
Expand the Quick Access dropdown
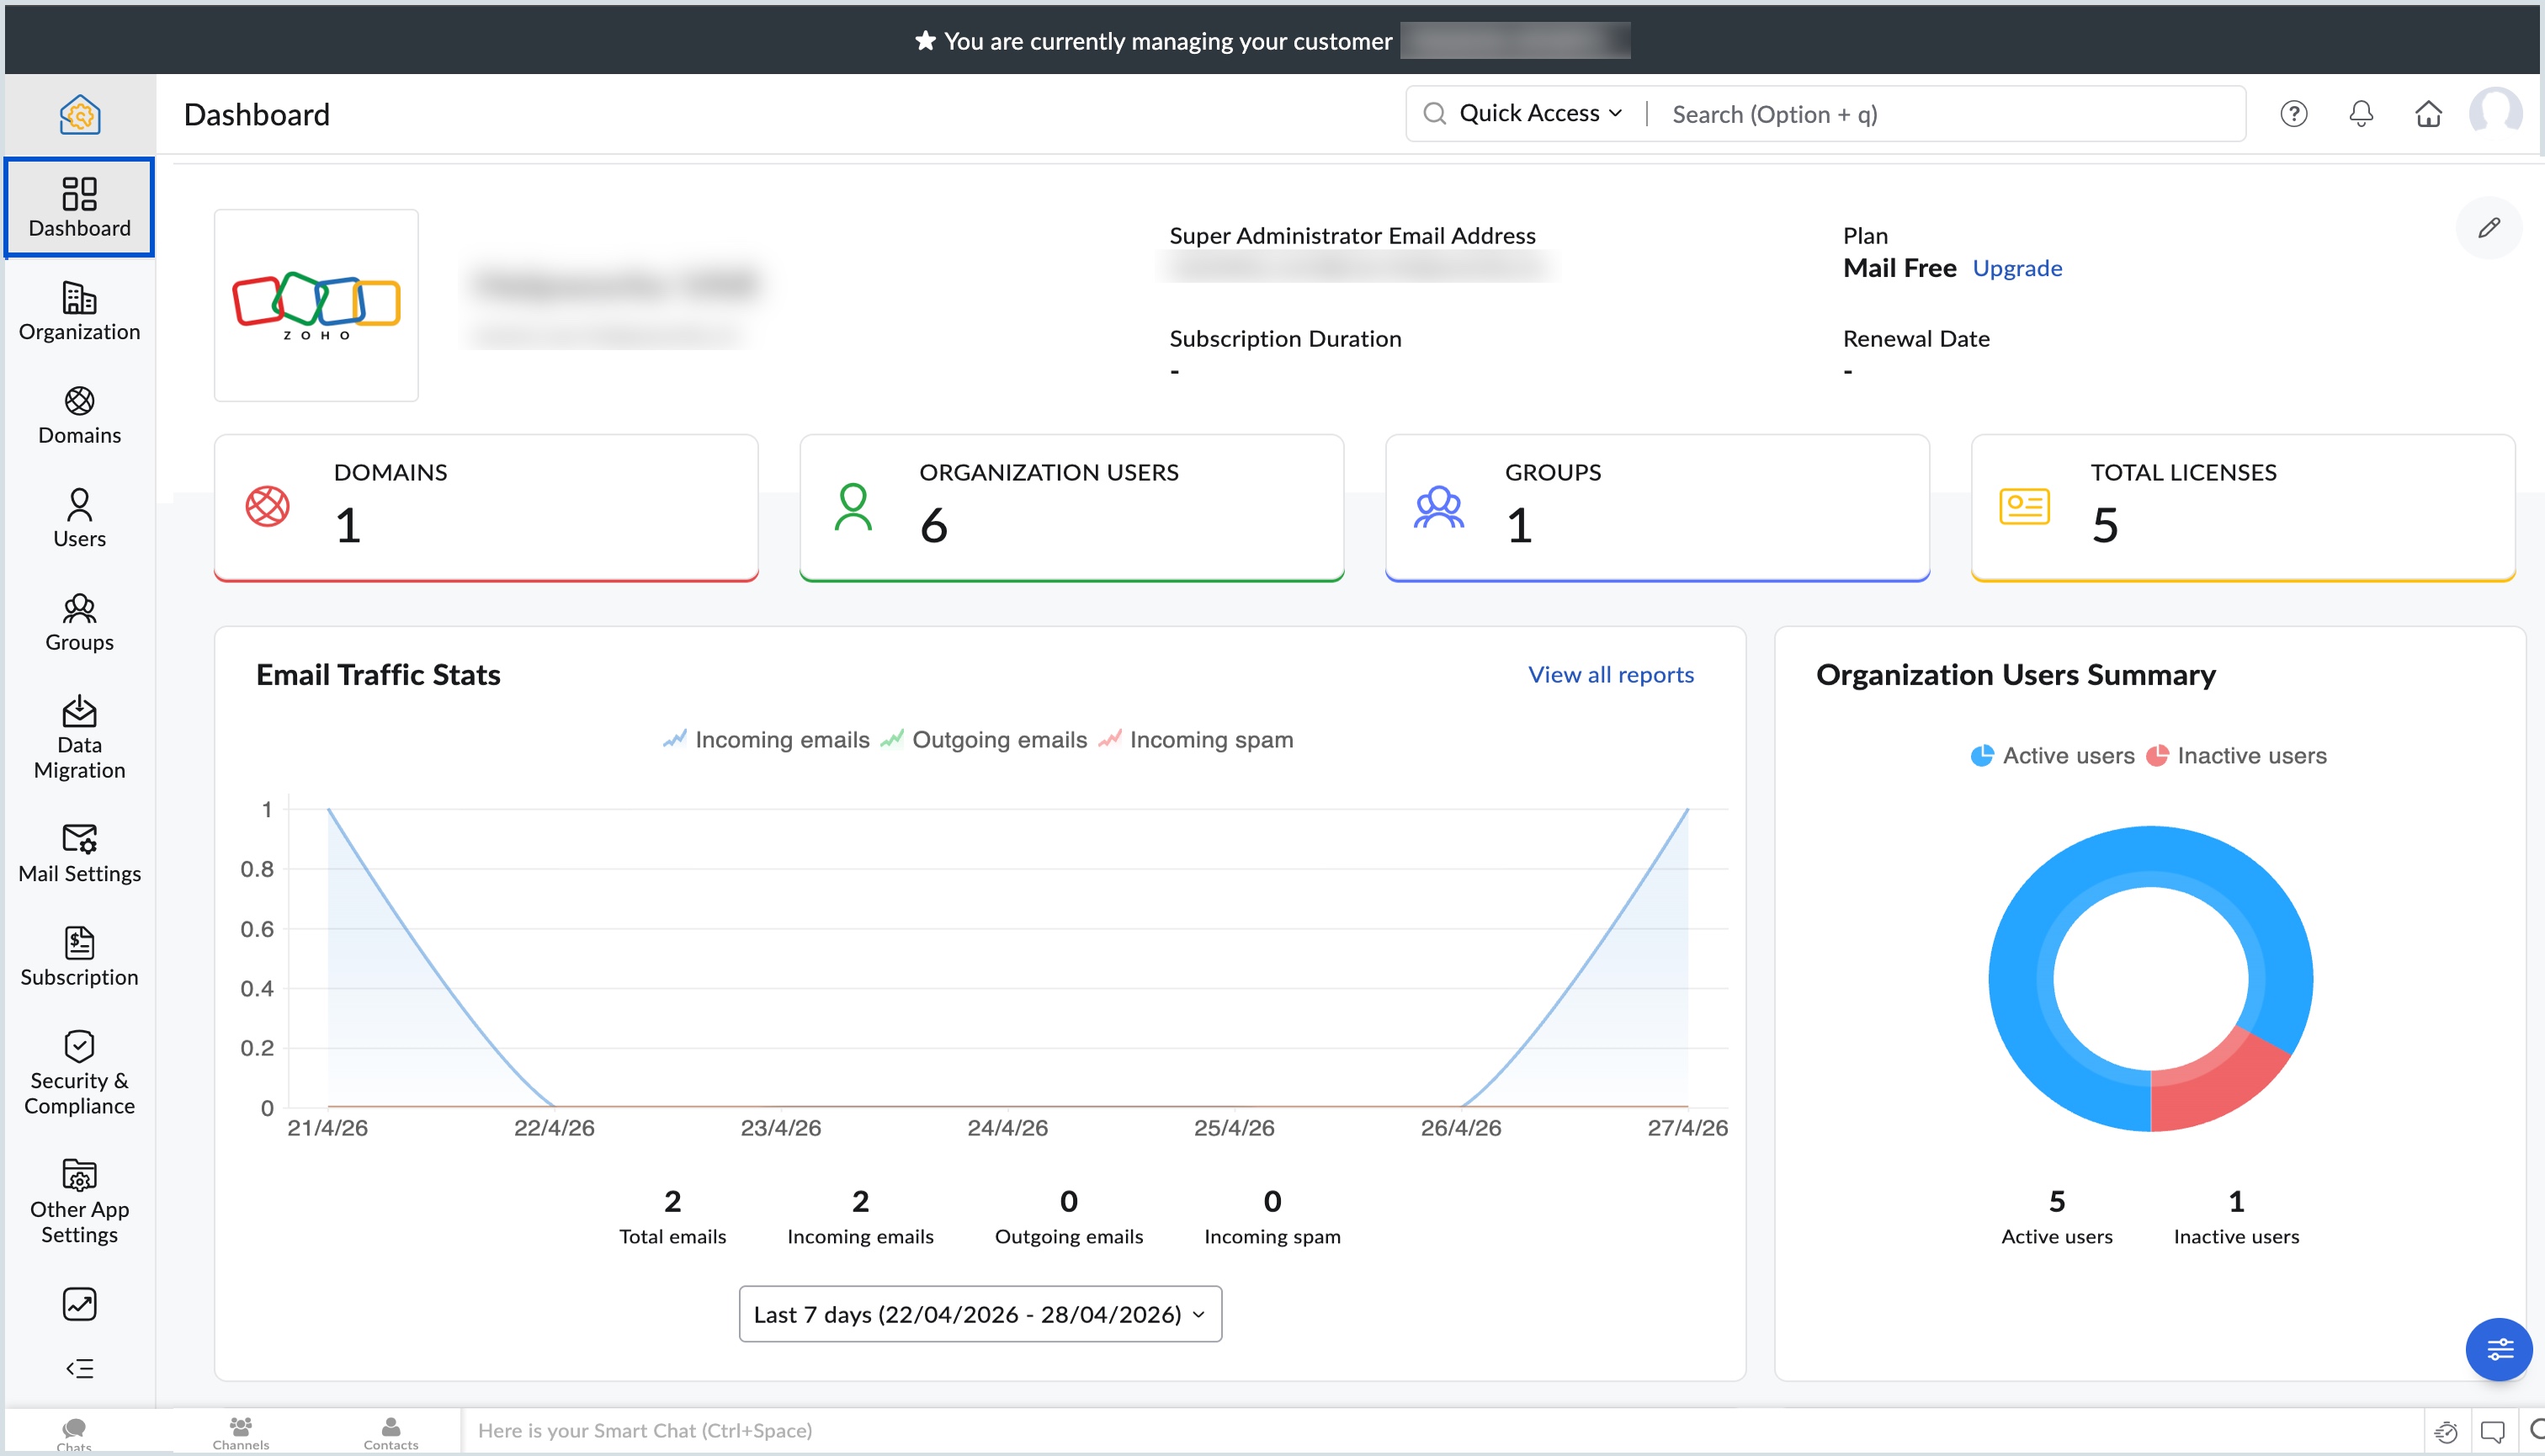tap(1539, 113)
